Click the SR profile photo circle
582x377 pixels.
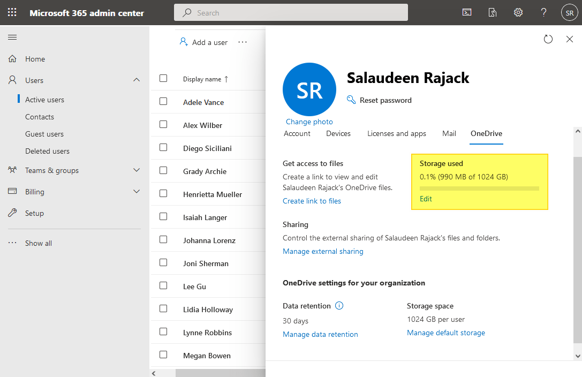click(309, 89)
